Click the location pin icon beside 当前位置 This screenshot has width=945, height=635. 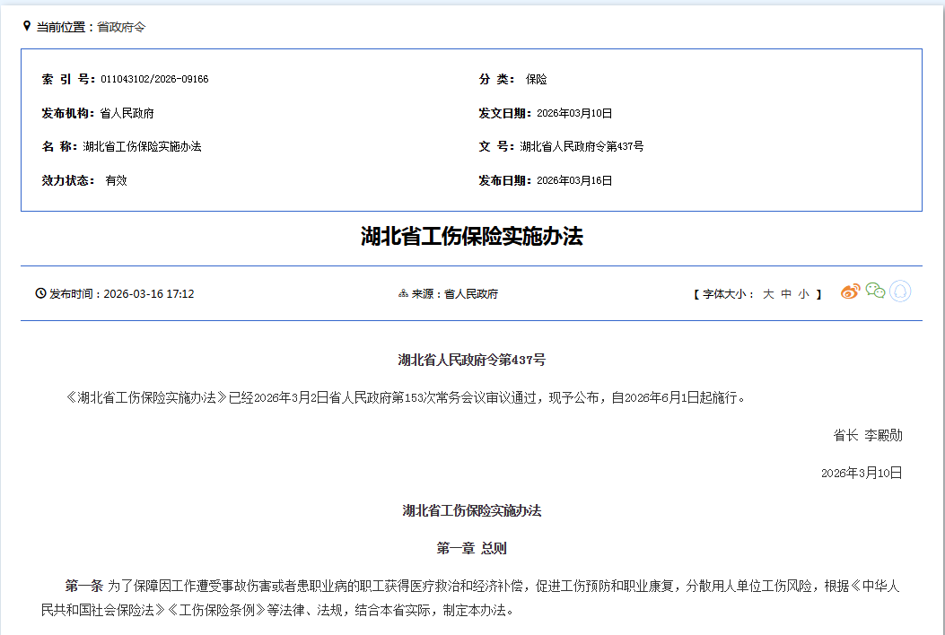tap(27, 27)
